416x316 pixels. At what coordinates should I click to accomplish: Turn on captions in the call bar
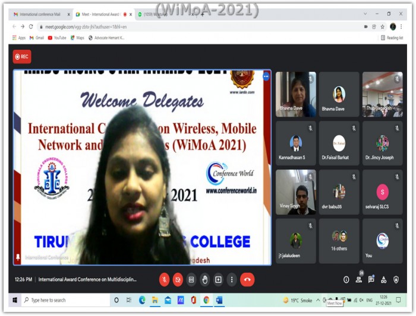tap(191, 279)
